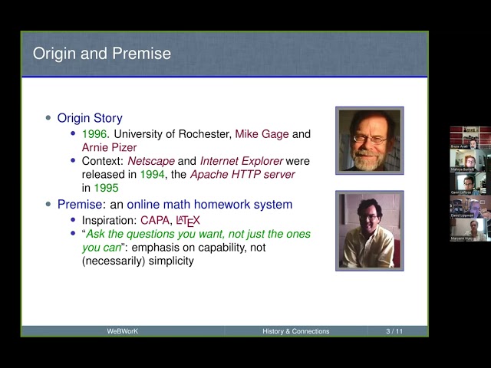The height and width of the screenshot is (368, 491).
Task: Click the text 'Apache HTTP server'
Action: (242, 174)
